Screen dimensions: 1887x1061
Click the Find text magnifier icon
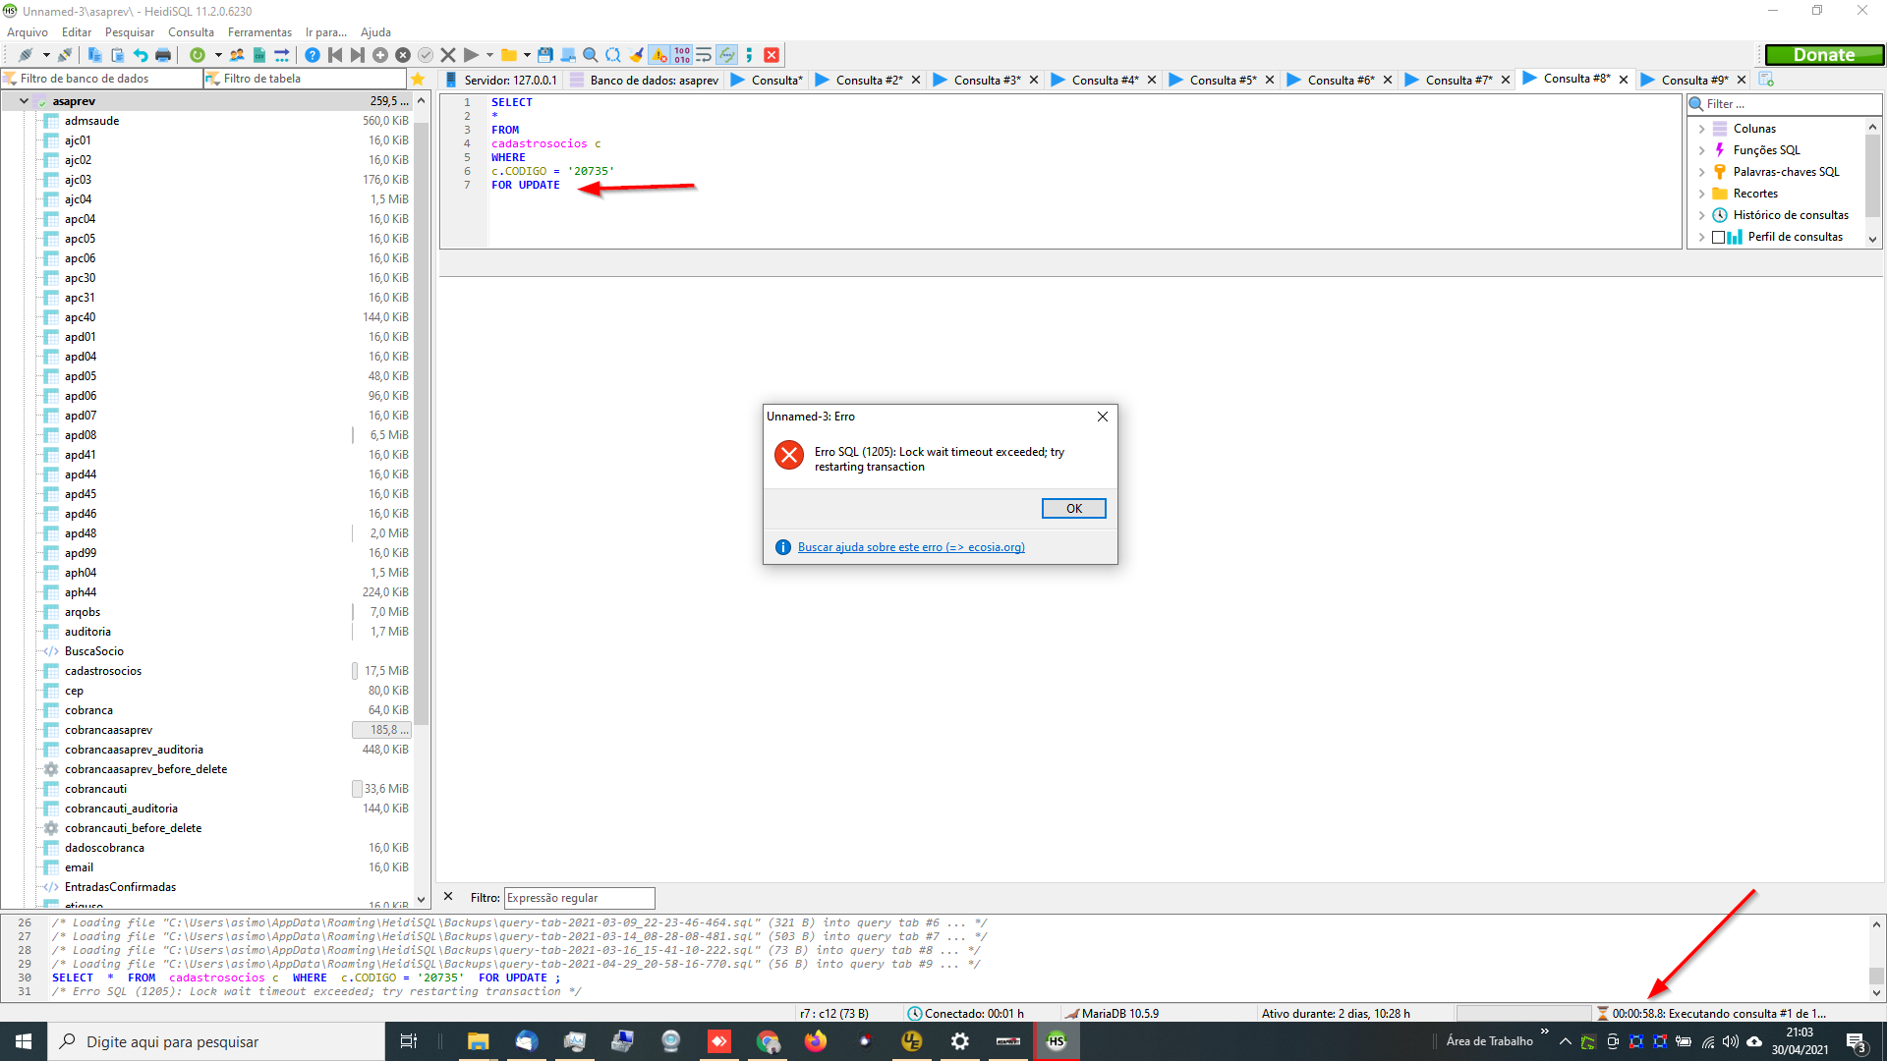[x=590, y=55]
